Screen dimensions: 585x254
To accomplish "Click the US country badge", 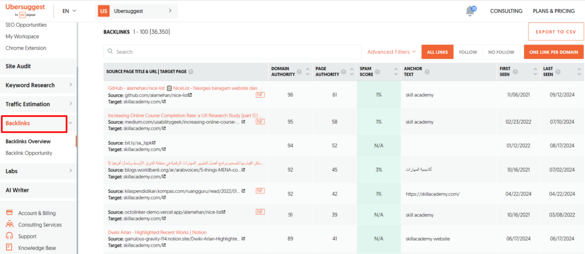I will pyautogui.click(x=104, y=11).
